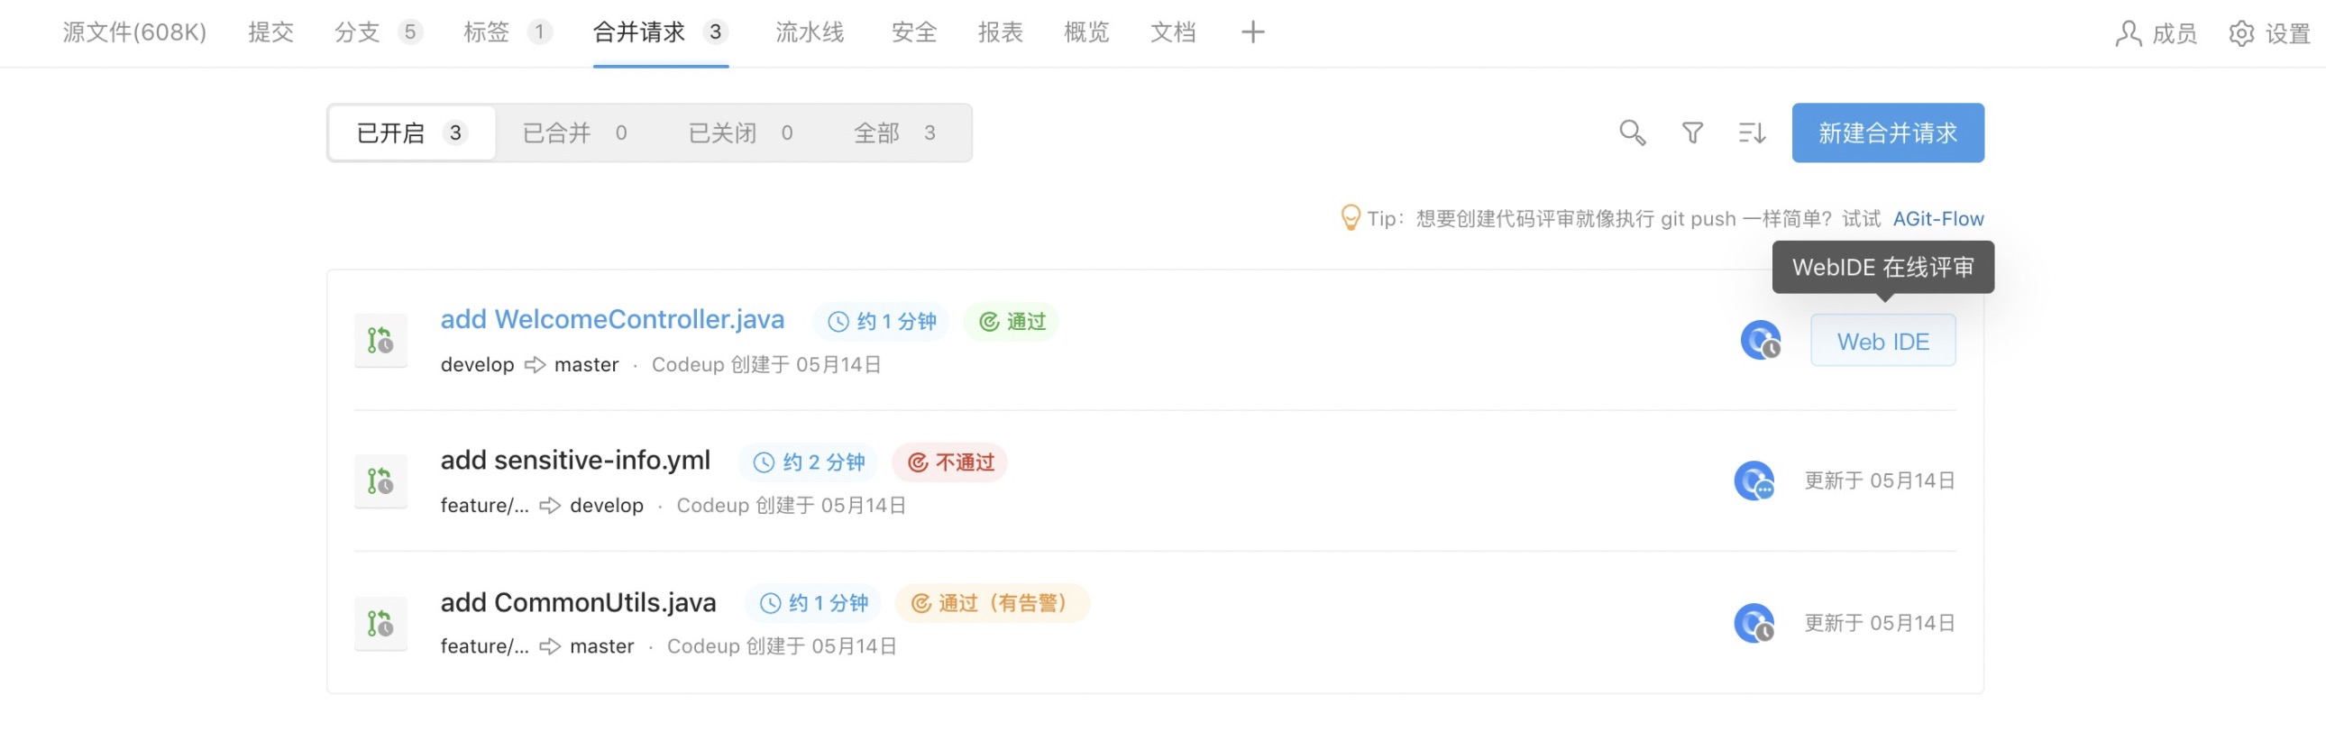The height and width of the screenshot is (750, 2326).
Task: Click the search magnifier icon
Action: pos(1632,133)
